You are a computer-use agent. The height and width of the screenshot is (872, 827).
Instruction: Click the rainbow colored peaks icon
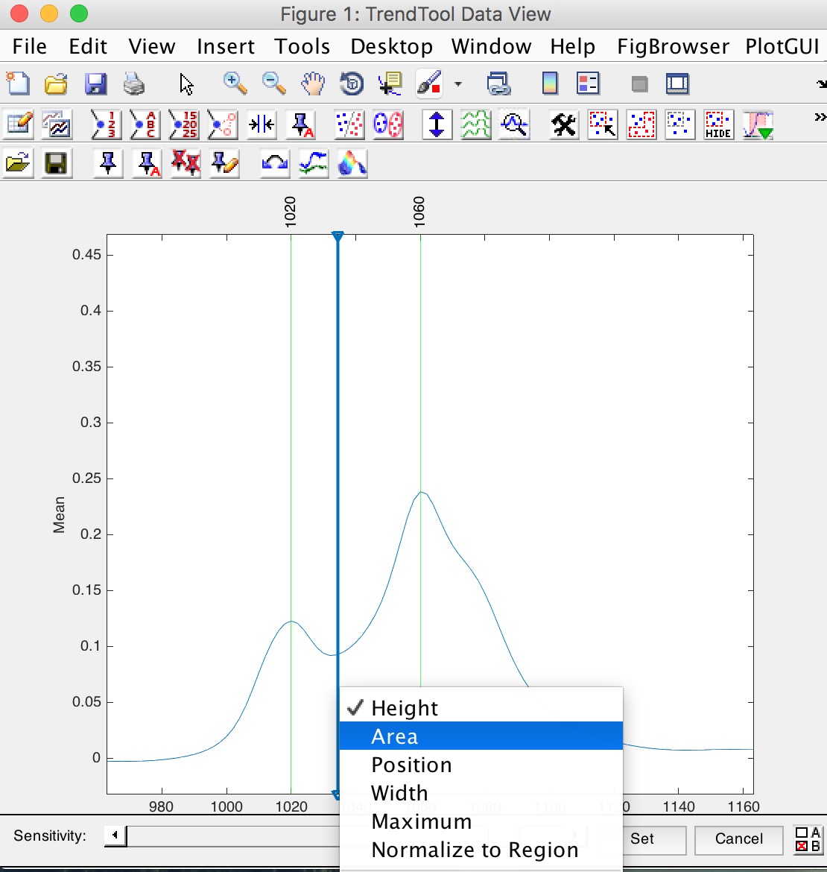[352, 163]
